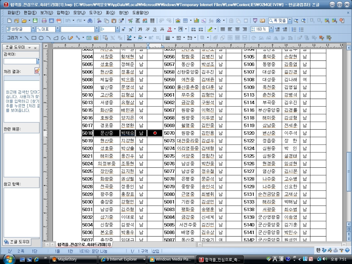Set justified paragraph alignment

223,29
